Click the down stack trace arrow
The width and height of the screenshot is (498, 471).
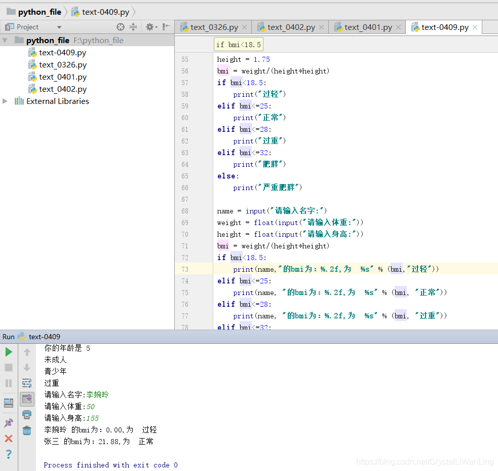pyautogui.click(x=27, y=368)
